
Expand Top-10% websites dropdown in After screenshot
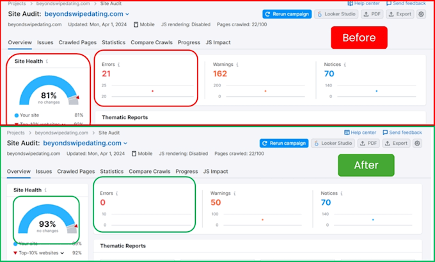tap(62, 253)
